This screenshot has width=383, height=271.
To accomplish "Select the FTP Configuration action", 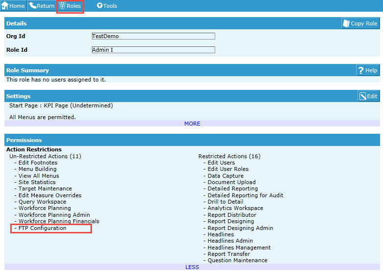I will [x=43, y=228].
